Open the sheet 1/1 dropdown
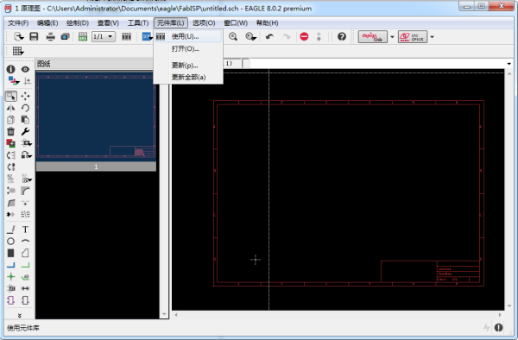This screenshot has height=340, width=518. click(x=104, y=36)
